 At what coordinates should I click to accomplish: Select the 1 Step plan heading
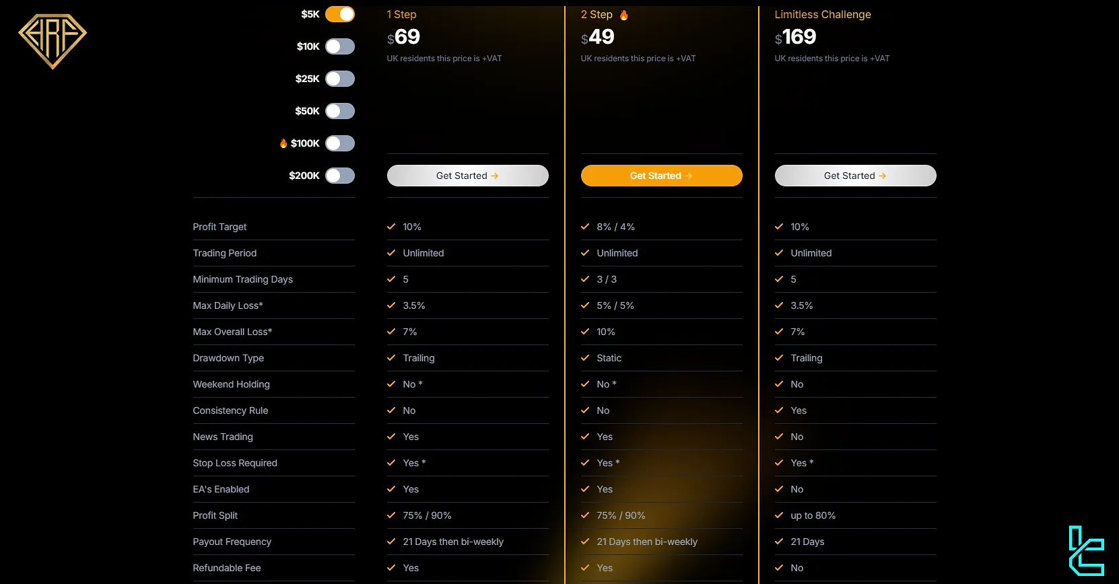click(x=401, y=15)
